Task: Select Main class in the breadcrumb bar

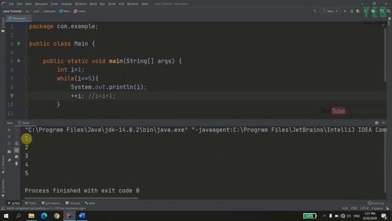Action: [65, 11]
